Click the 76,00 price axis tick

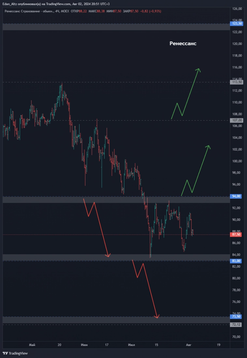coord(237,302)
